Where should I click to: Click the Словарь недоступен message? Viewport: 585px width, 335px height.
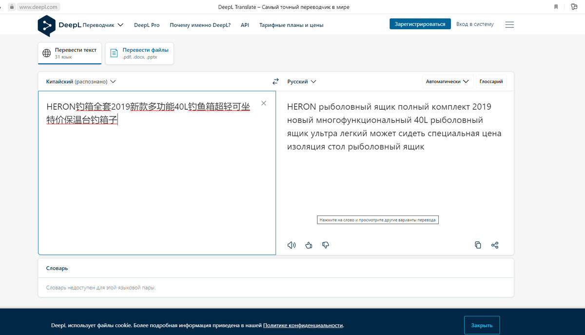[101, 288]
